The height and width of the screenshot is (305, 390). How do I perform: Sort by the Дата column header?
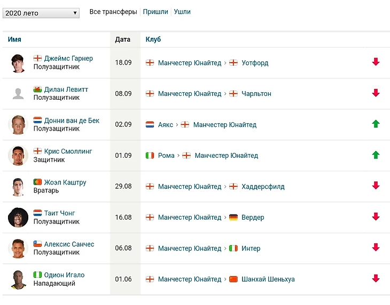click(123, 39)
